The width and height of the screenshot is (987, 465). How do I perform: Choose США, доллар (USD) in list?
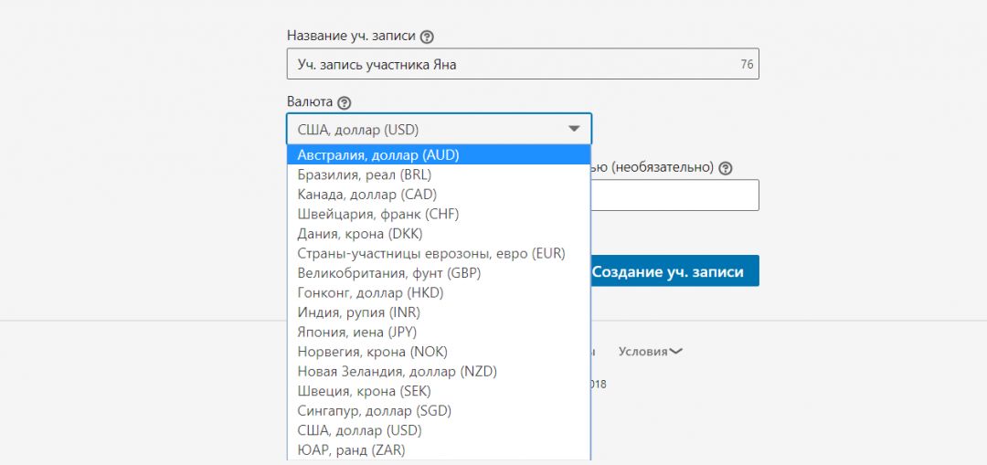coord(439,430)
